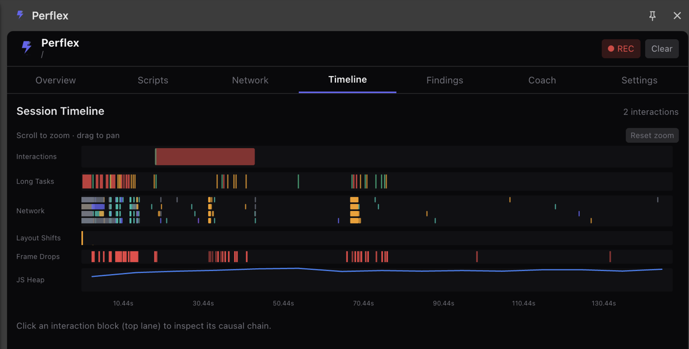The height and width of the screenshot is (349, 689).
Task: Click the 10.44s time axis label
Action: [123, 303]
